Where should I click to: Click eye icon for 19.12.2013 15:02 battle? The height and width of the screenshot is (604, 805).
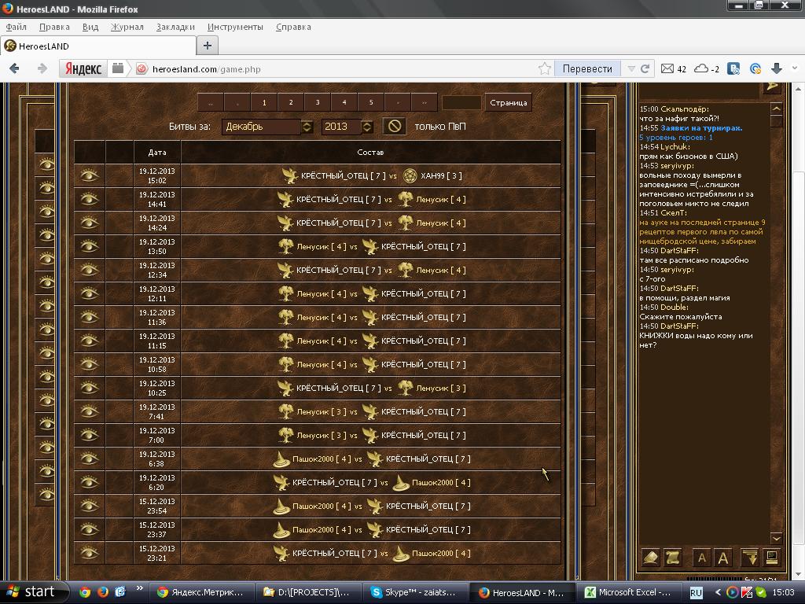pos(89,175)
